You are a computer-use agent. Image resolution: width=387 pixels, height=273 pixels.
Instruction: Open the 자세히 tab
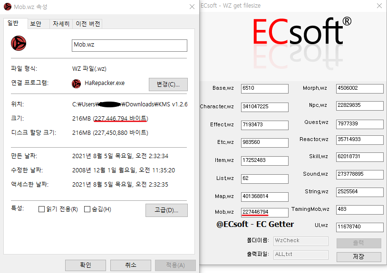61,24
